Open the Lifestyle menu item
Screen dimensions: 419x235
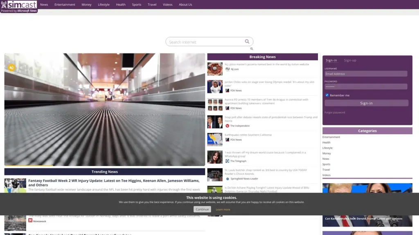[x=104, y=4]
